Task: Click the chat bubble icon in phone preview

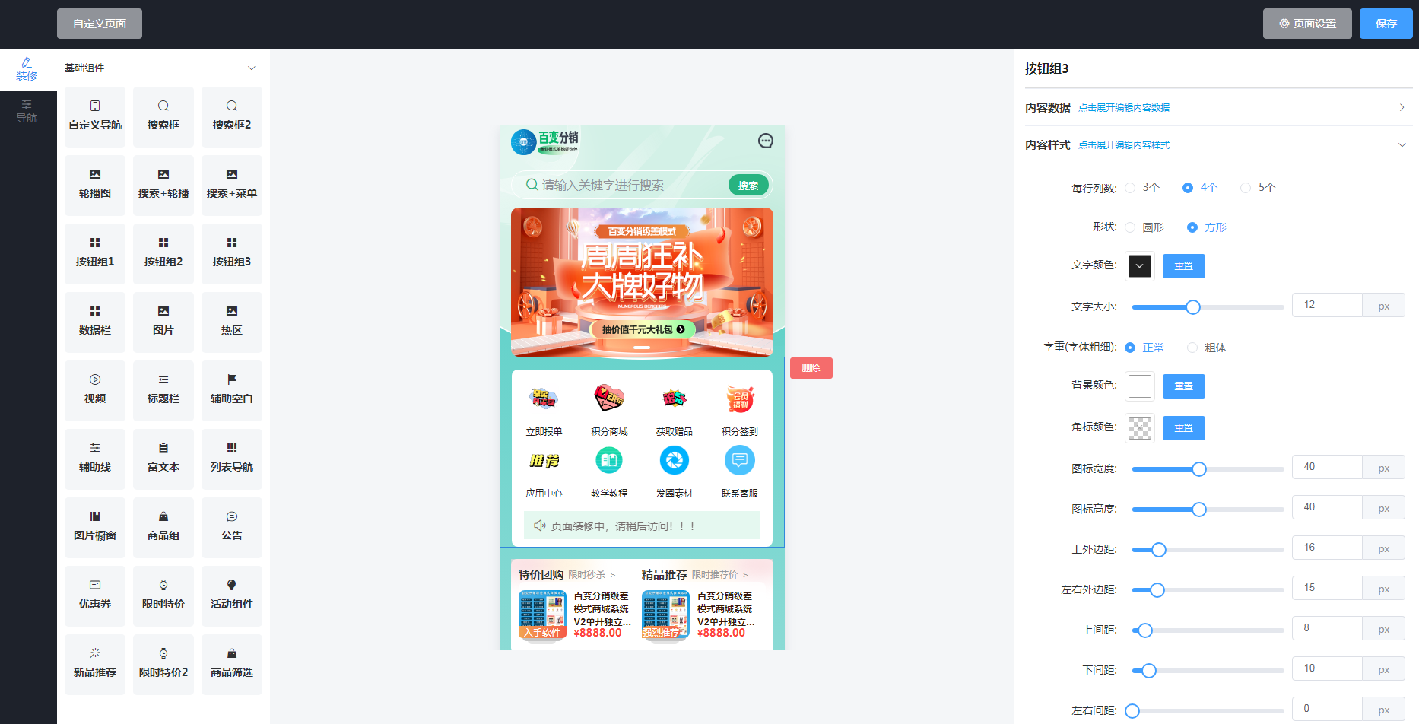Action: click(766, 141)
